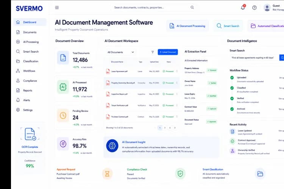284x189 pixels.
Task: Click Tenant Verification.pdf file name
Action: tap(120, 105)
